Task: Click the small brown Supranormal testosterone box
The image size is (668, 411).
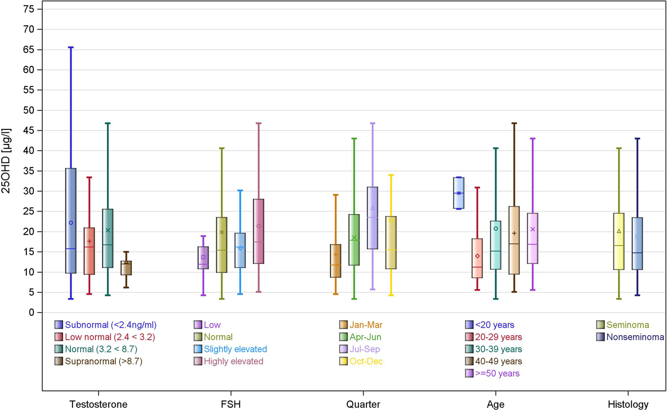Action: pos(126,268)
